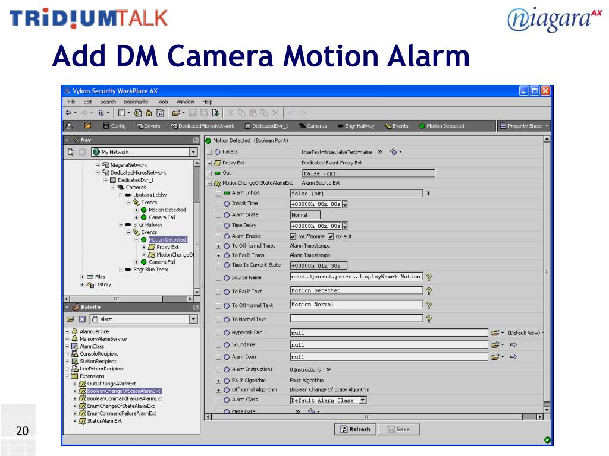This screenshot has width=609, height=456.
Task: Click the palette close X icon
Action: (x=82, y=319)
